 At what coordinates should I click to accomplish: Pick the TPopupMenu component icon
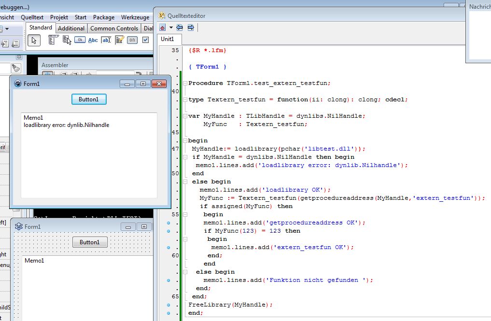[67, 41]
